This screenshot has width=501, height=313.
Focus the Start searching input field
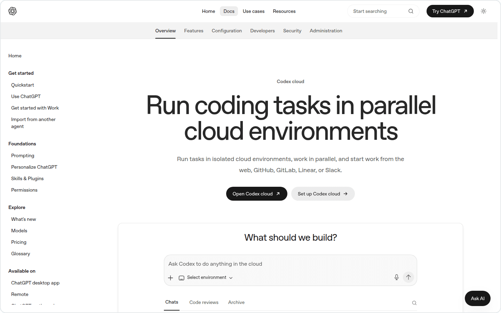[x=383, y=11]
